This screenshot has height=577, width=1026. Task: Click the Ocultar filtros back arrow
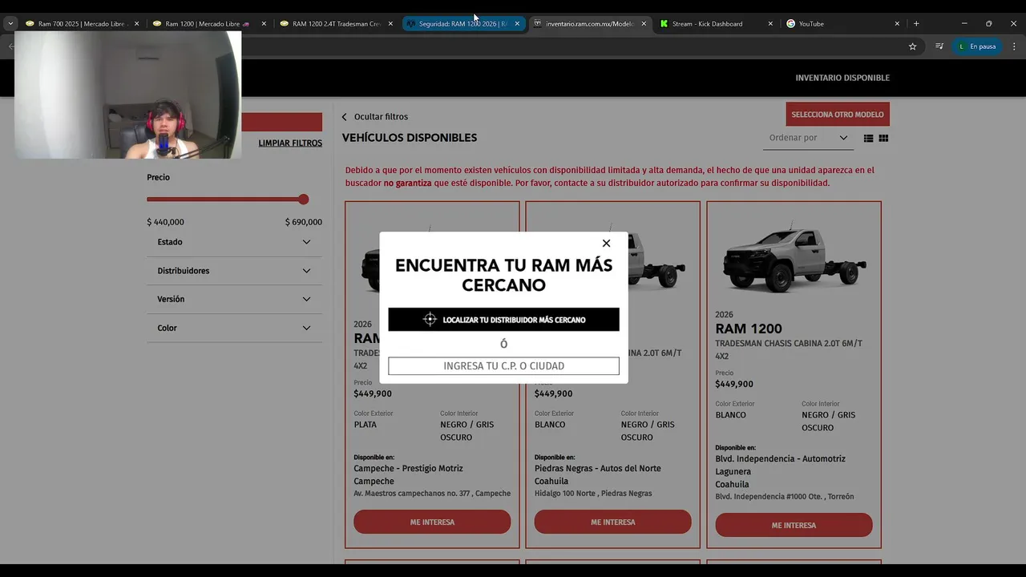tap(345, 117)
